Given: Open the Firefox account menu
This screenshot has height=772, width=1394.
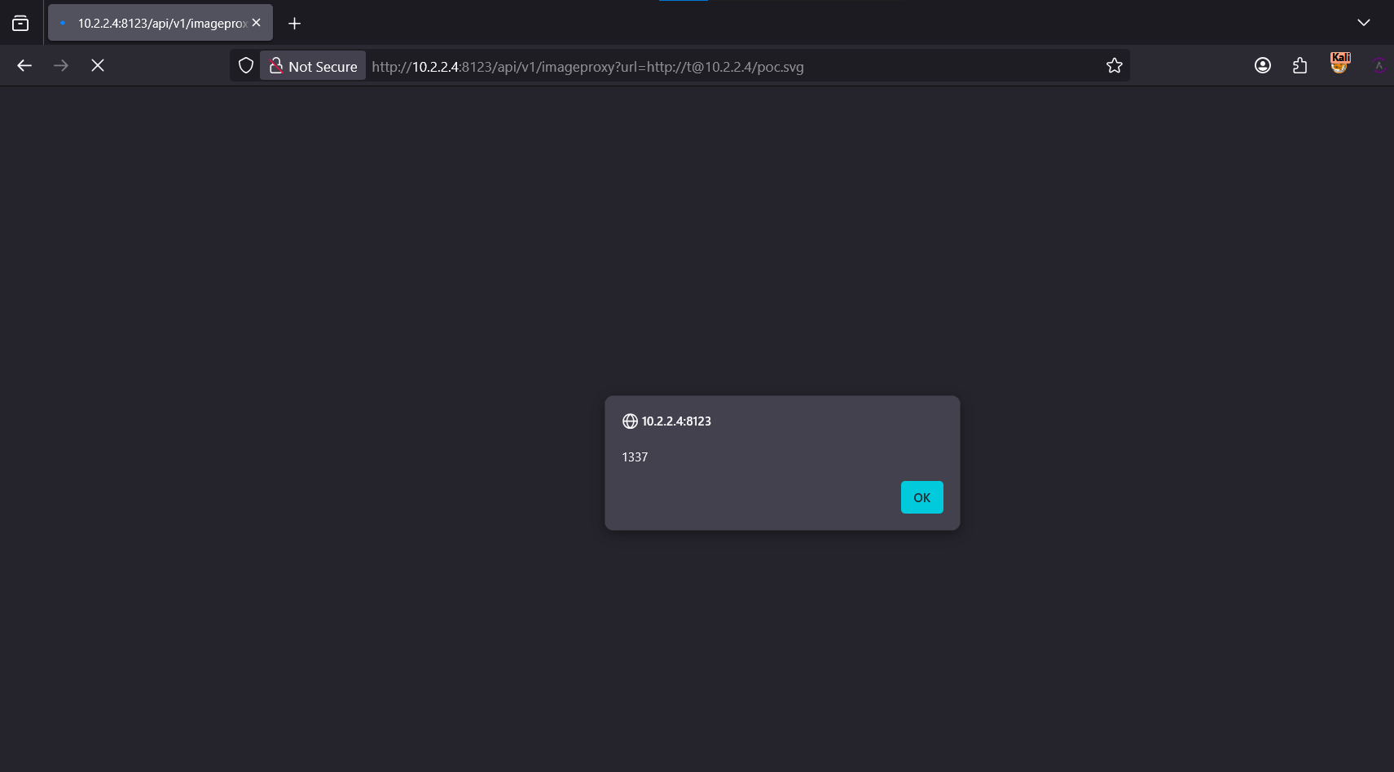Looking at the screenshot, I should tap(1262, 66).
